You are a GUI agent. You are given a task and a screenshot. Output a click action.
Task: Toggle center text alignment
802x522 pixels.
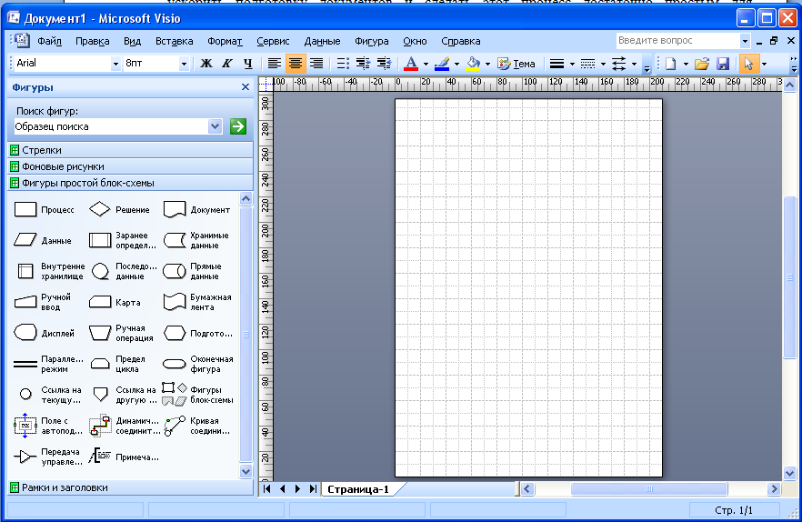coord(296,64)
